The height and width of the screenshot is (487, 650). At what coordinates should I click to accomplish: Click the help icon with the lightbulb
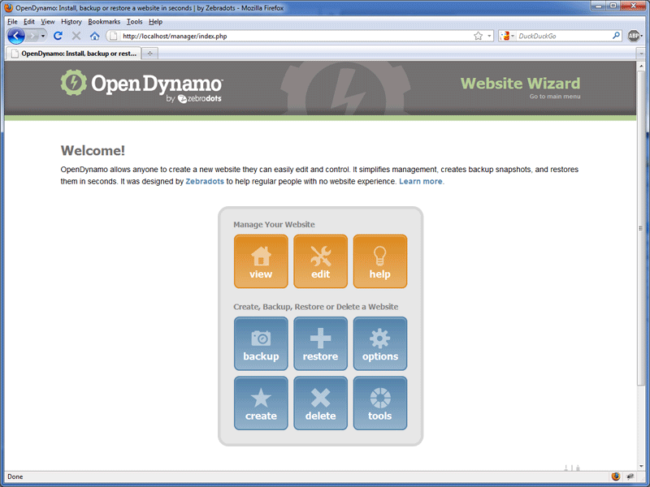pyautogui.click(x=379, y=261)
